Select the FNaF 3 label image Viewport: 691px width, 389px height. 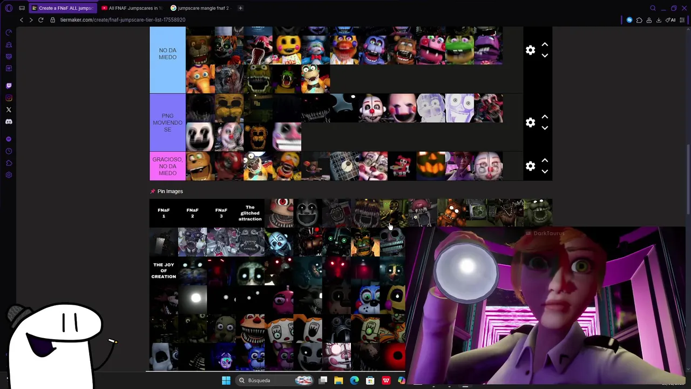point(221,213)
